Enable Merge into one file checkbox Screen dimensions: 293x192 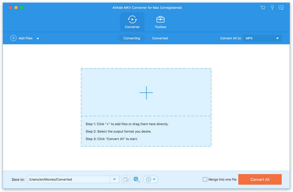205,179
